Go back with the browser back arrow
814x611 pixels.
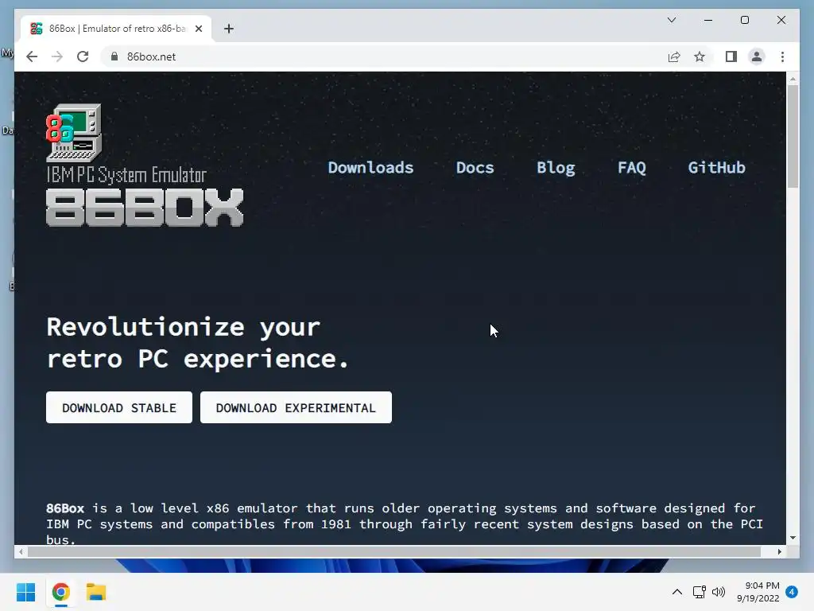[32, 56]
